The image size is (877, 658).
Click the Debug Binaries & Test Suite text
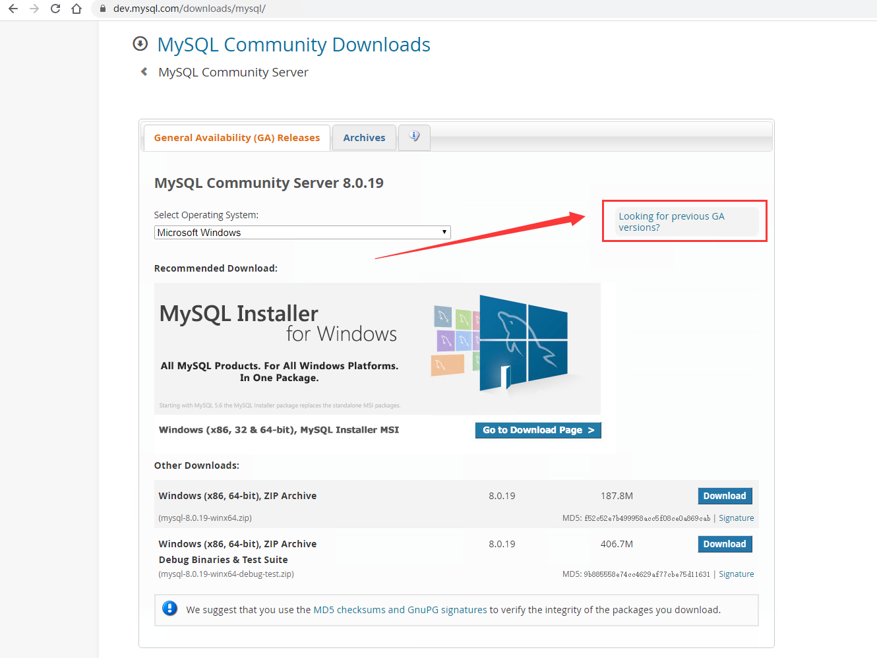pyautogui.click(x=223, y=560)
